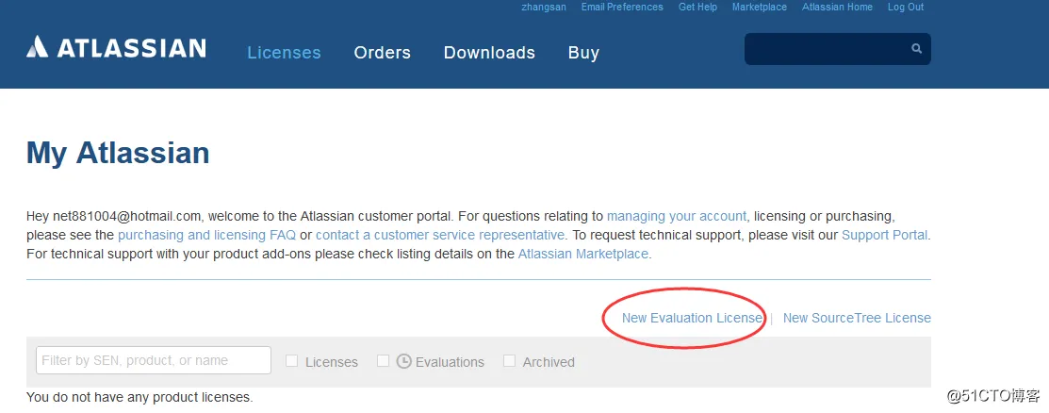
Task: Go to the Orders tab
Action: tap(382, 53)
